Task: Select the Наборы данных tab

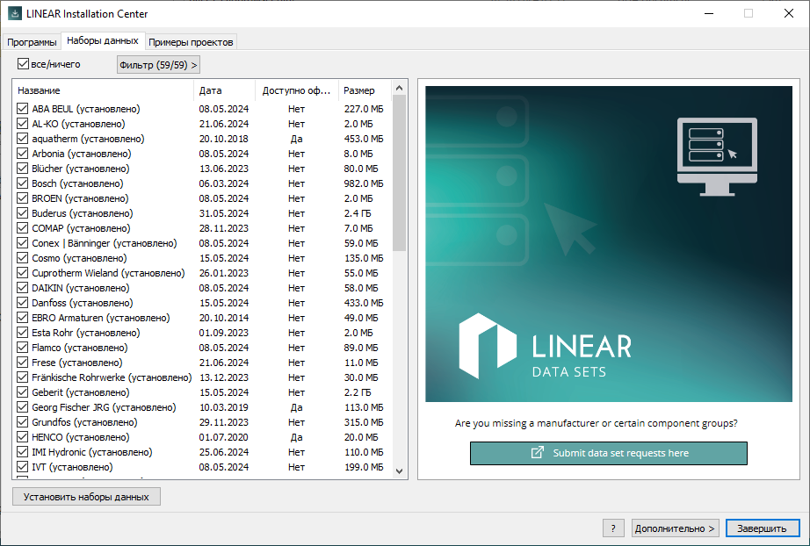Action: [103, 40]
